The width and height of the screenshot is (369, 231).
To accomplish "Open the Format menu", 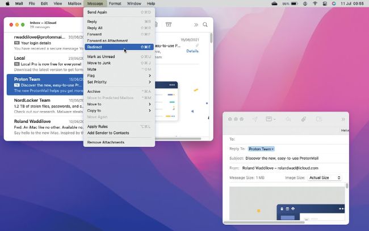I will point(115,3).
